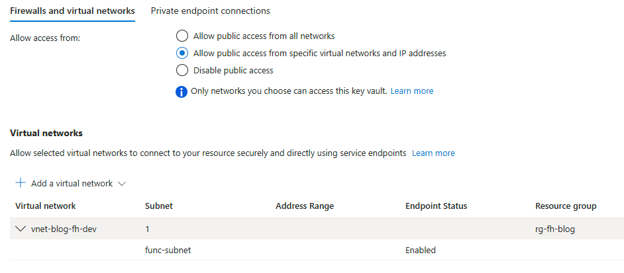
Task: Click the plus icon to add network
Action: point(21,183)
